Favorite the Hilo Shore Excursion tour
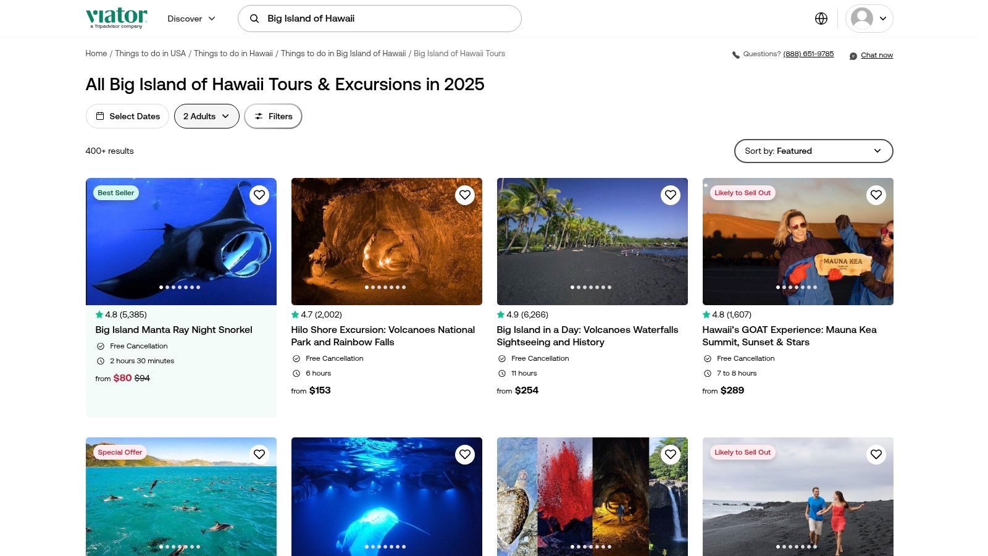The image size is (988, 556). 465,195
